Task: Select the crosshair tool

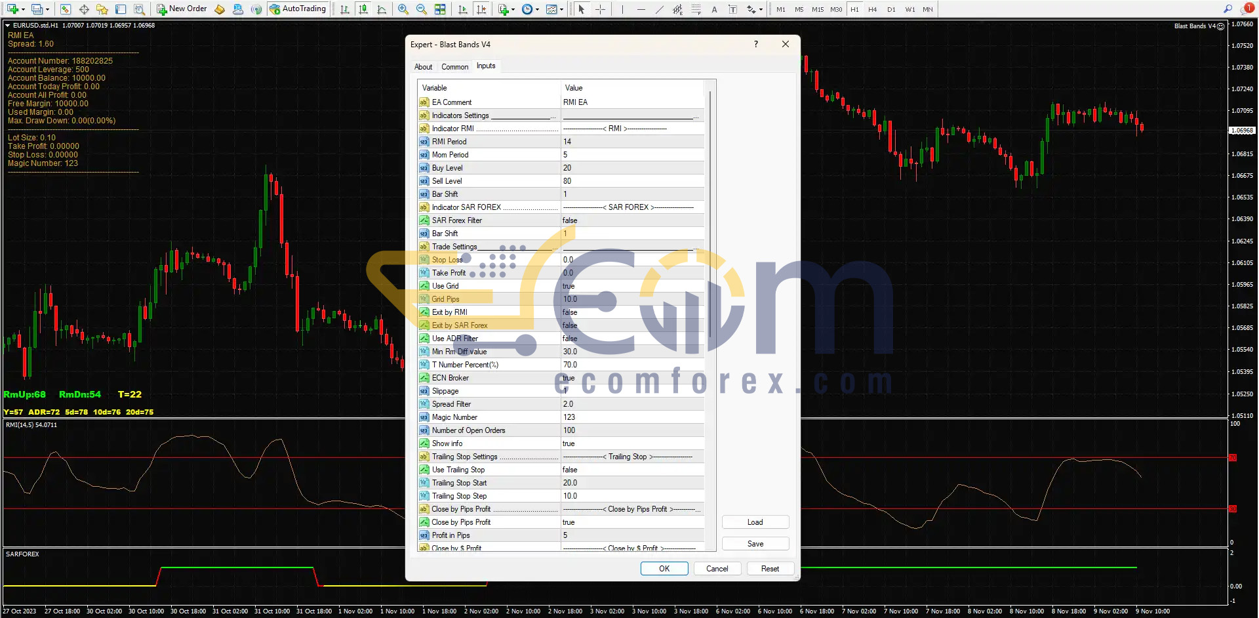Action: [600, 9]
